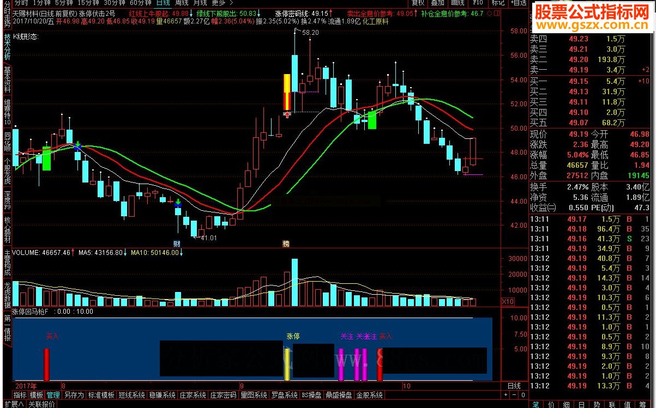This screenshot has width=656, height=408.
Task: Select the 15分钟 period tab
Action: pos(88,3)
